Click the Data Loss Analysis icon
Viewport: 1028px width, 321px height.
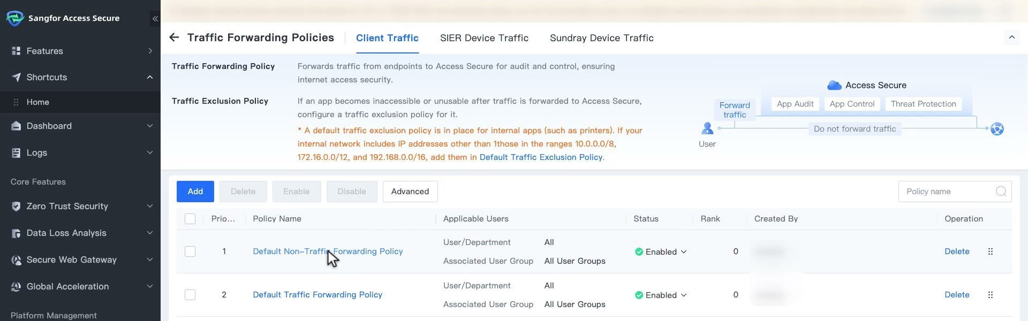[x=16, y=233]
